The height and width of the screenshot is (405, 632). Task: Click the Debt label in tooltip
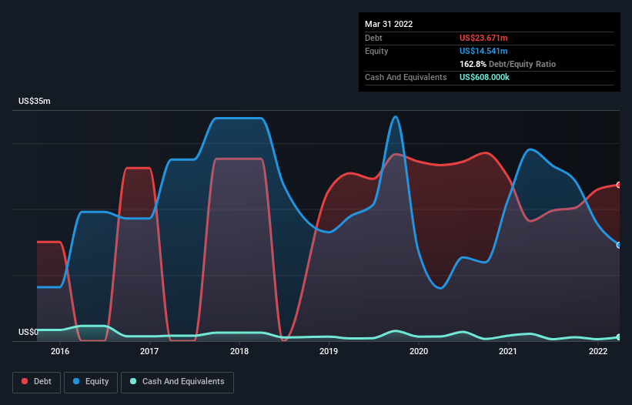point(373,38)
